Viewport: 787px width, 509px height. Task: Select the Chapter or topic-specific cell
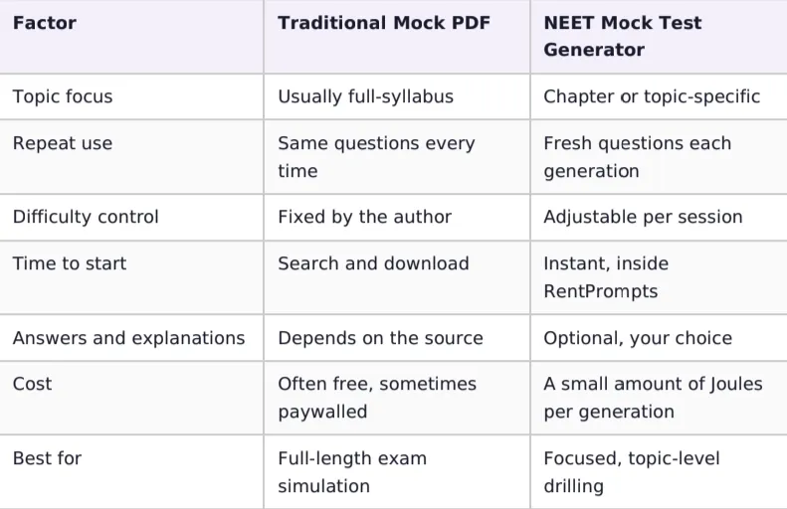point(652,96)
